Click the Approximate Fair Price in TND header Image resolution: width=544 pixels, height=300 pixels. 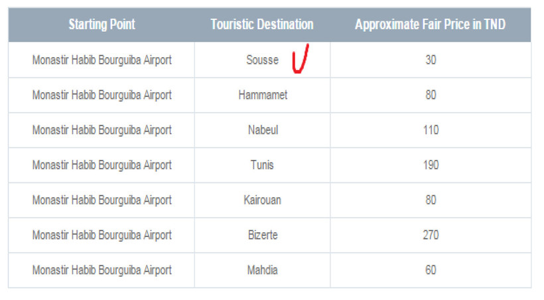point(431,25)
